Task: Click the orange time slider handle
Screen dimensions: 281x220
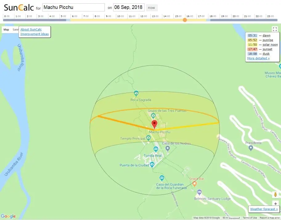Action: [x=185, y=20]
